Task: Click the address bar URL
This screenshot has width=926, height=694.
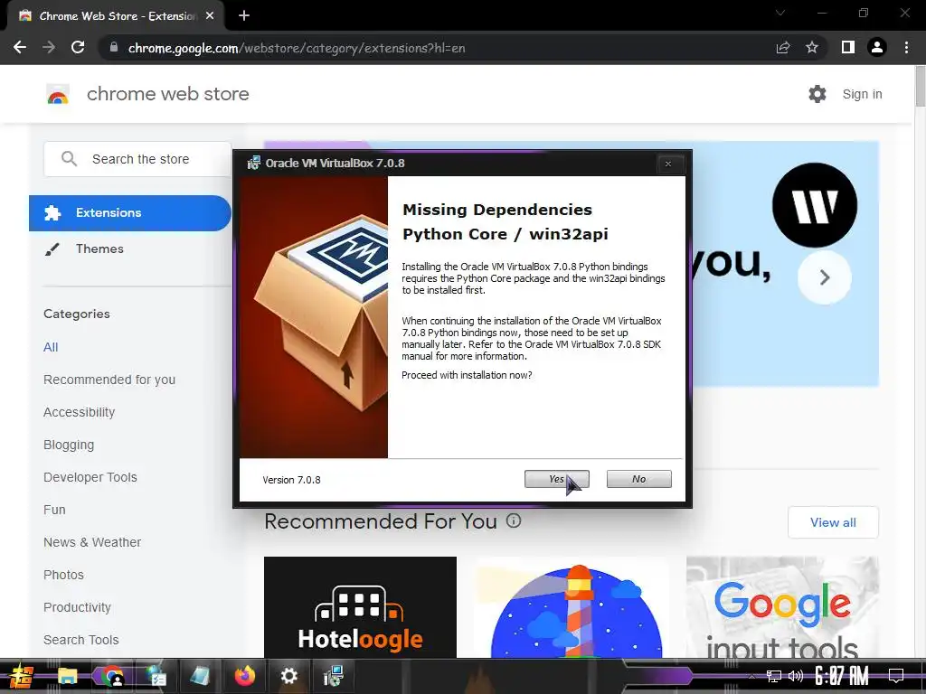Action: (x=297, y=49)
